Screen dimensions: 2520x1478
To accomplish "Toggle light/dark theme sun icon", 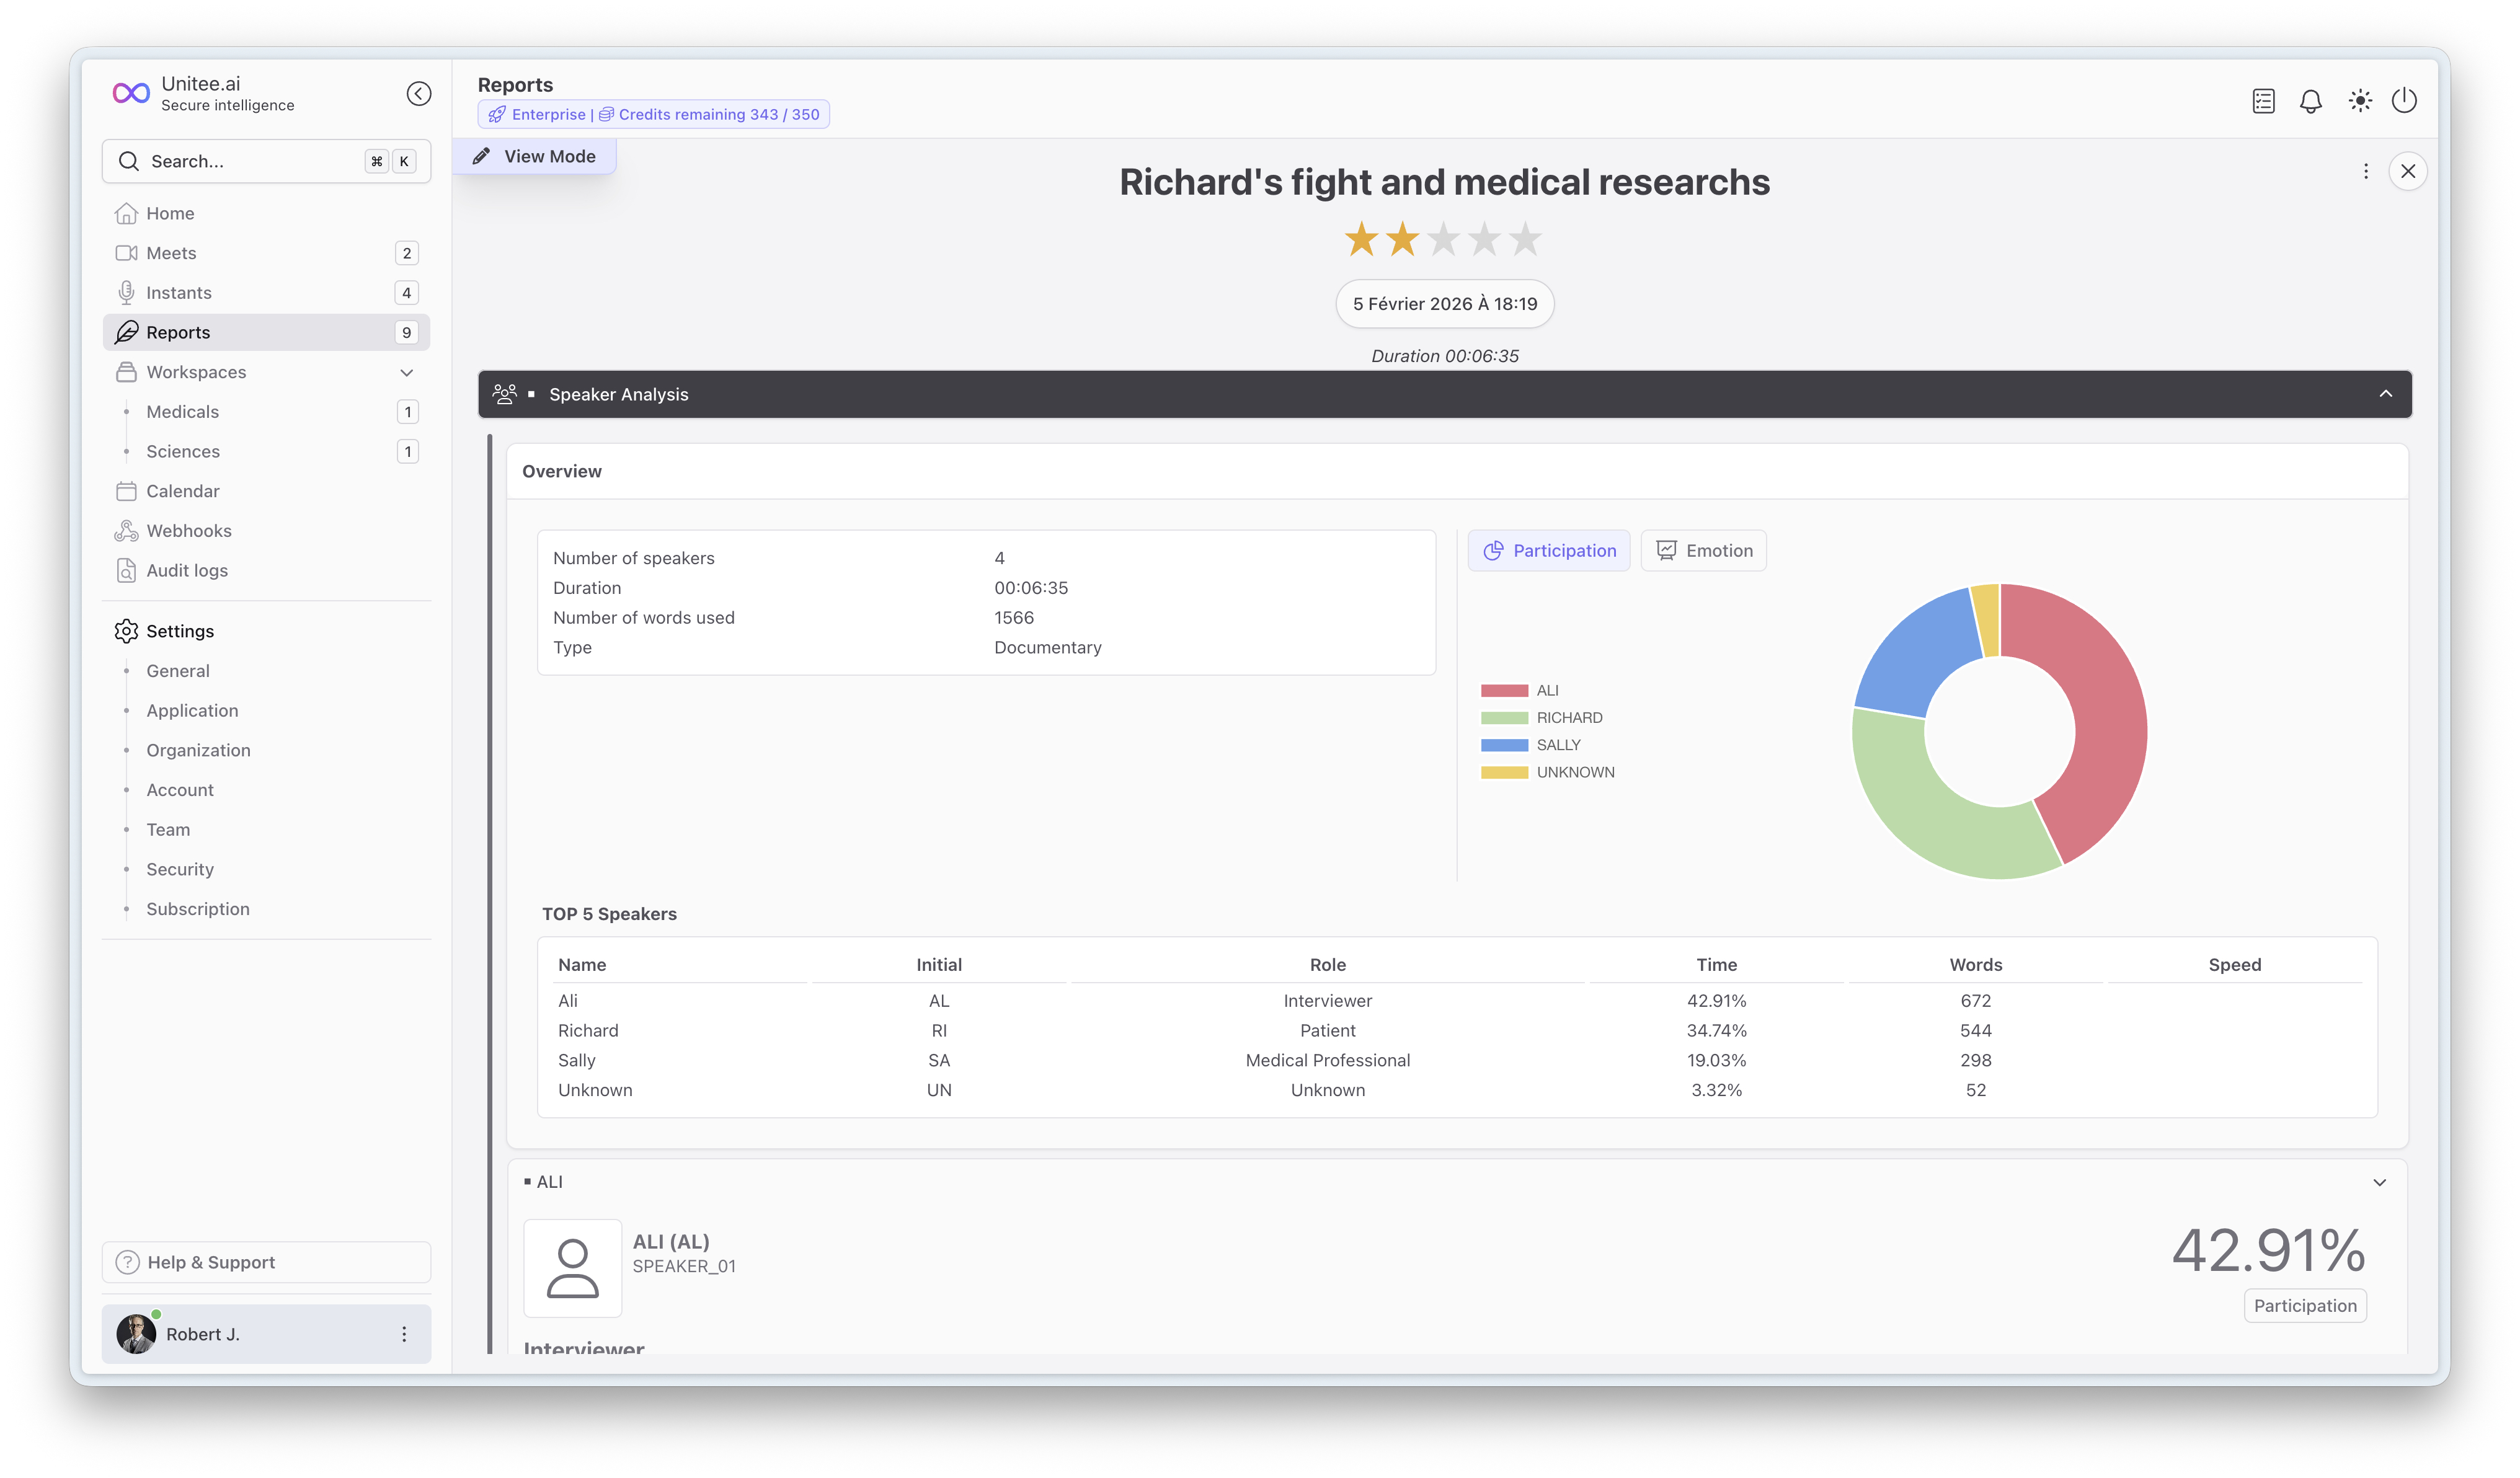I will 2359,101.
